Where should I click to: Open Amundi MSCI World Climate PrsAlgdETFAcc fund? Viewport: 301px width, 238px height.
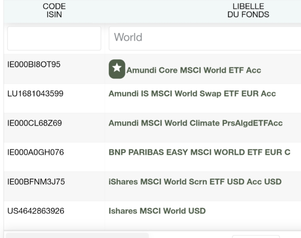(196, 123)
